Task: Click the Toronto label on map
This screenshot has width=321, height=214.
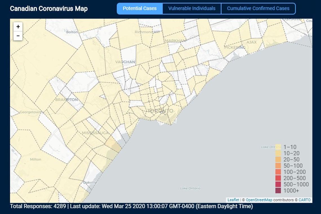Action: tap(160, 111)
